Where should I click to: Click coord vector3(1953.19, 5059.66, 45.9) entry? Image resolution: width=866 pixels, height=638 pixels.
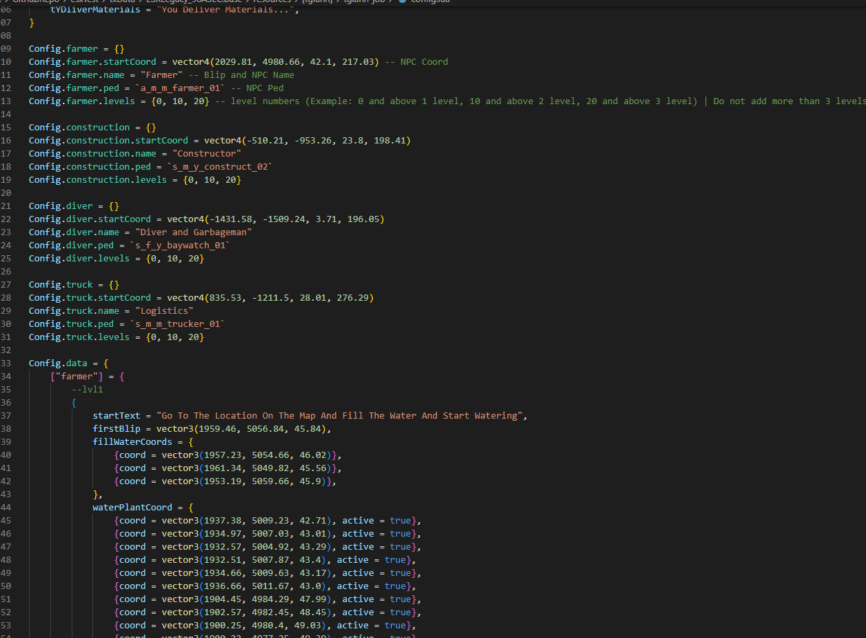click(225, 481)
